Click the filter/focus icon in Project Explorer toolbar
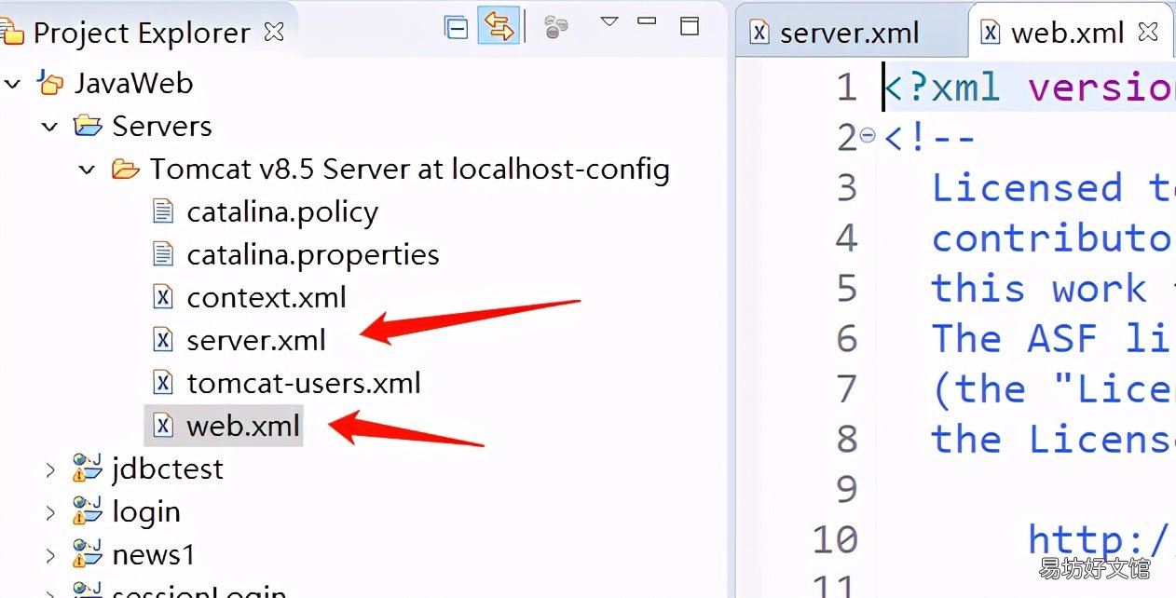This screenshot has height=598, width=1176. point(556,27)
